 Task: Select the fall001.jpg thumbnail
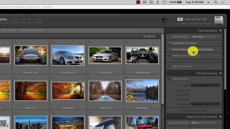[31, 91]
